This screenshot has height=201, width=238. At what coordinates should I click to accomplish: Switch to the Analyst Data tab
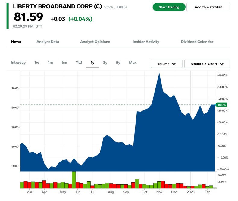coord(48,42)
